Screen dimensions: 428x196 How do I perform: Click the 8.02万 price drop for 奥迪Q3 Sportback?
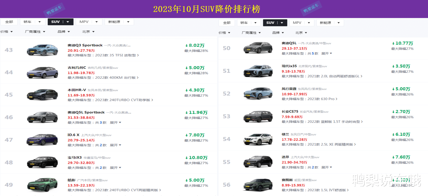pos(195,45)
